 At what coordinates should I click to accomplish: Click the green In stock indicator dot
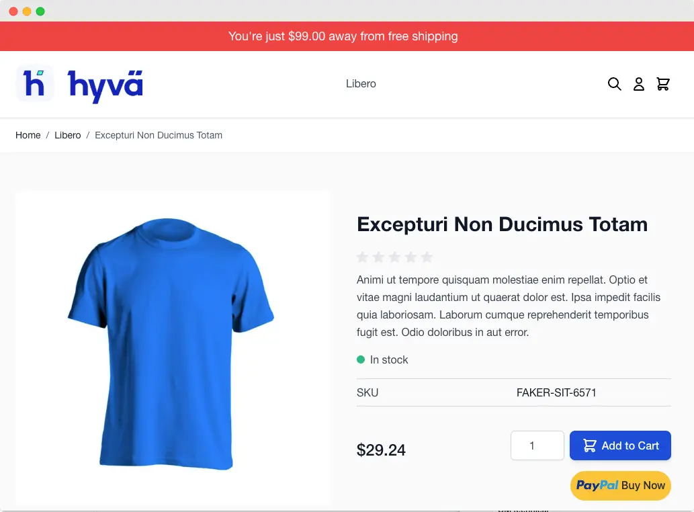coord(361,359)
